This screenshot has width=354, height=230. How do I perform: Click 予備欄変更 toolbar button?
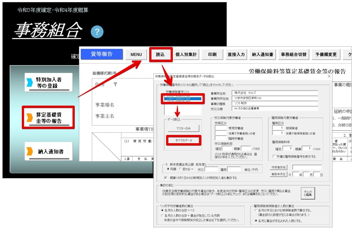(326, 54)
